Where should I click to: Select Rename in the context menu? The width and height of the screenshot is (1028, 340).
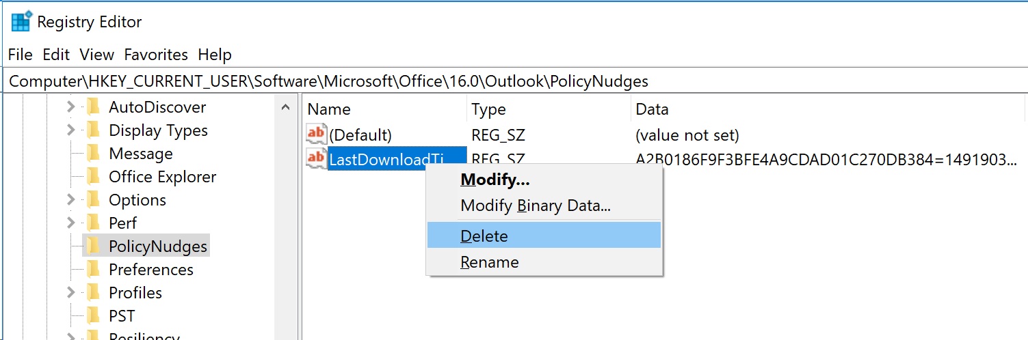click(544, 262)
